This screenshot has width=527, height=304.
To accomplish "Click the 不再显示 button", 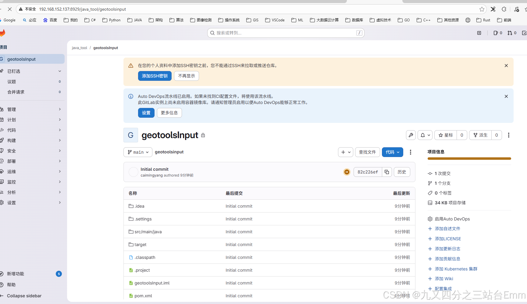I will 187,76.
